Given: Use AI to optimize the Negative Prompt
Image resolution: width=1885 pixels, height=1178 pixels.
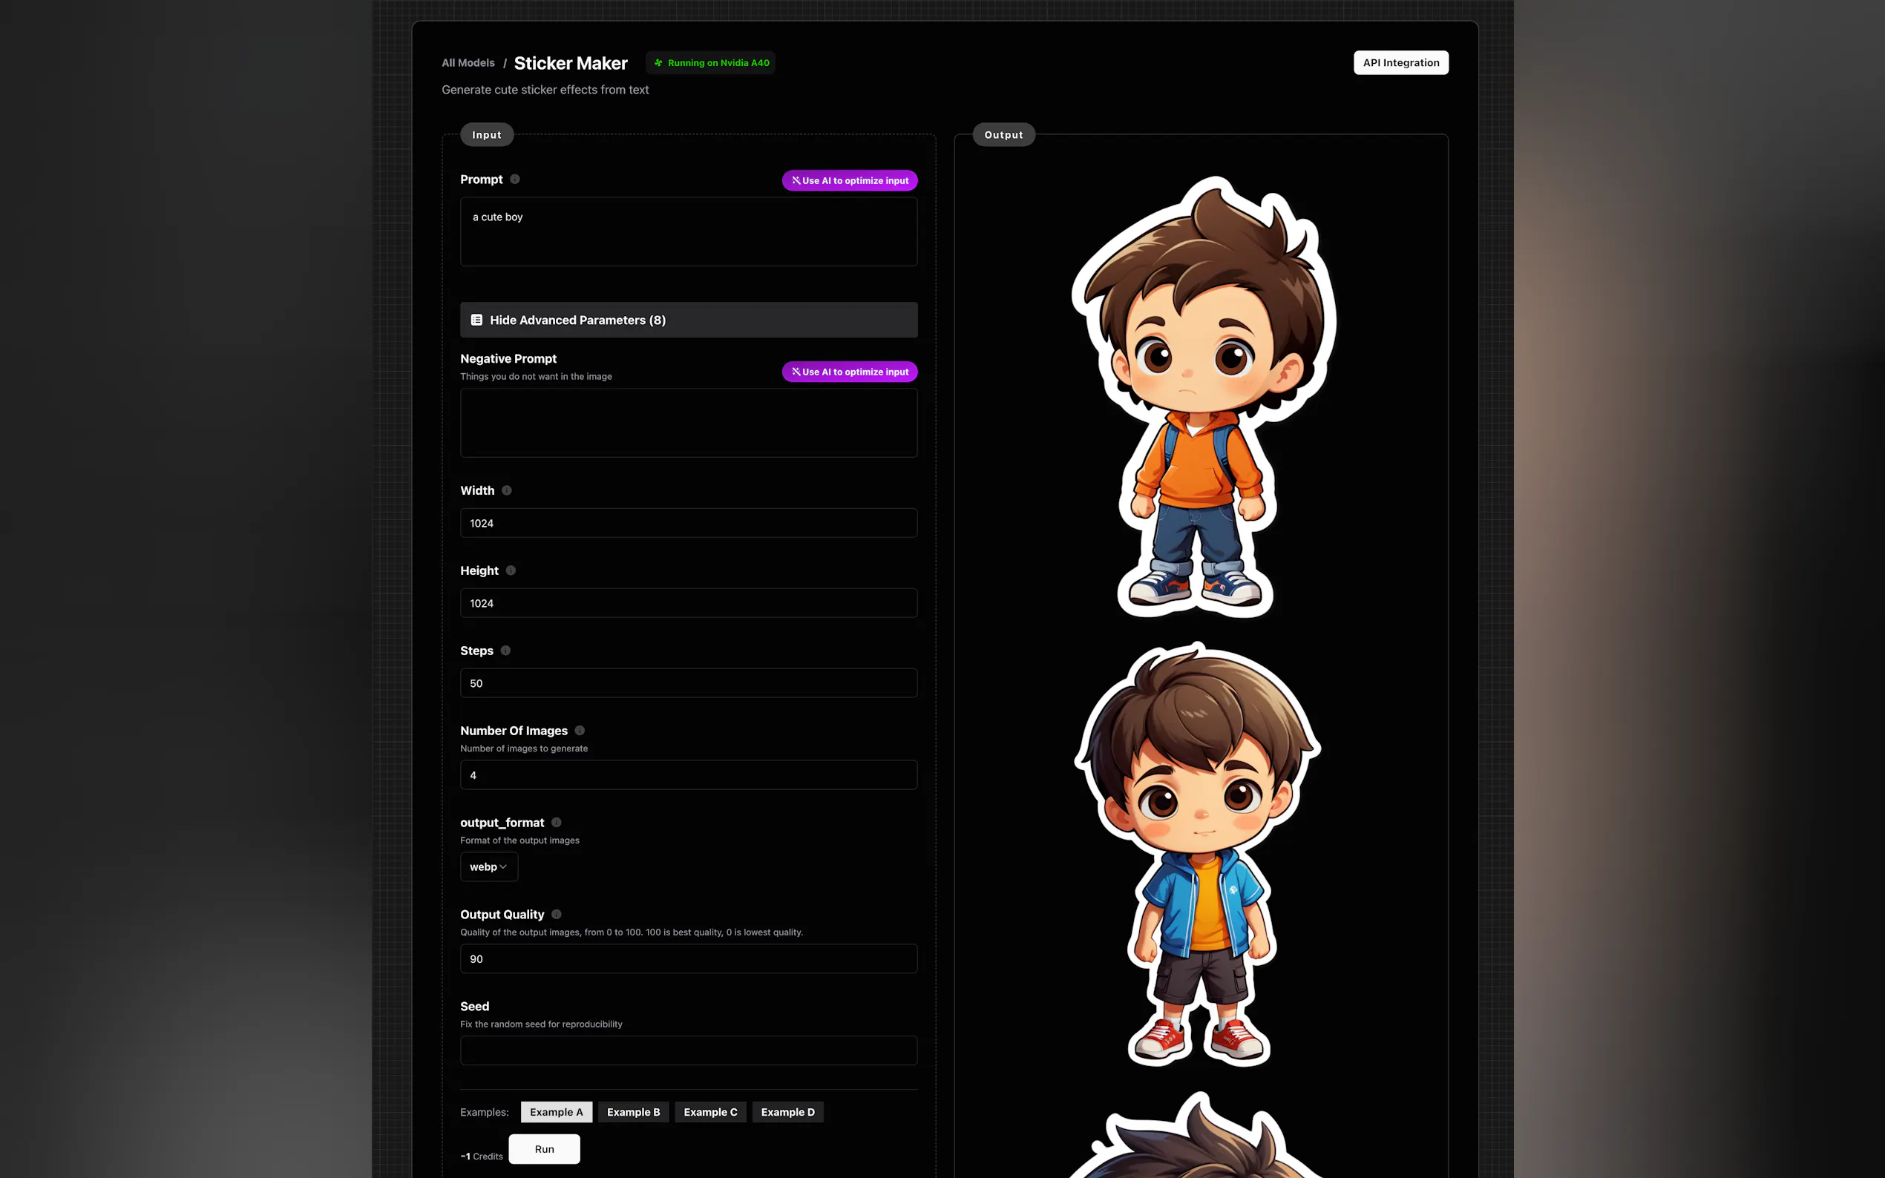Looking at the screenshot, I should pyautogui.click(x=850, y=372).
